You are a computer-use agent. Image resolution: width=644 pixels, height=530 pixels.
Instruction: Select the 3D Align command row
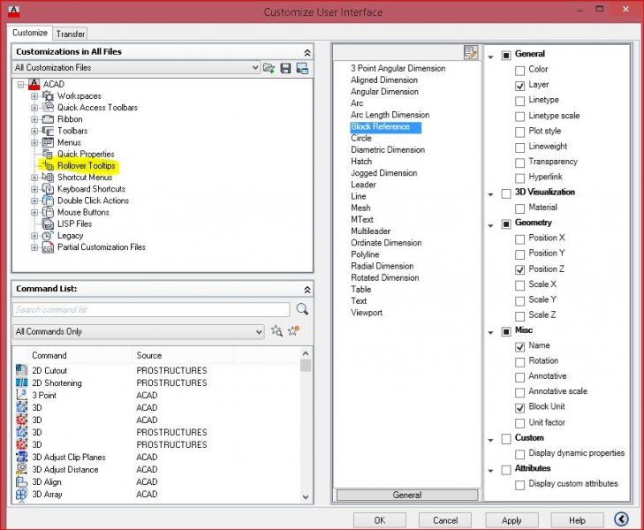pyautogui.click(x=158, y=481)
